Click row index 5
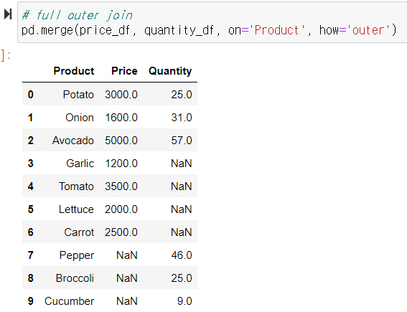The height and width of the screenshot is (312, 407). tap(31, 209)
